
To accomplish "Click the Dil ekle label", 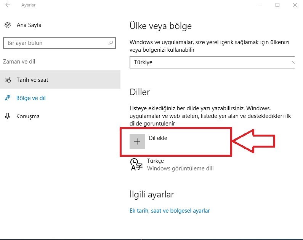I will pyautogui.click(x=158, y=138).
